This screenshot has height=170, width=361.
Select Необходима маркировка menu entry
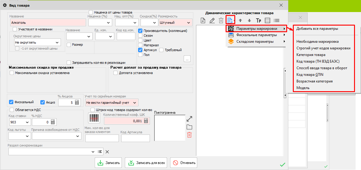pyautogui.click(x=317, y=42)
